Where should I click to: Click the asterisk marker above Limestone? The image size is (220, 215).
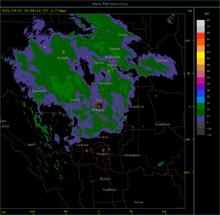[39, 88]
